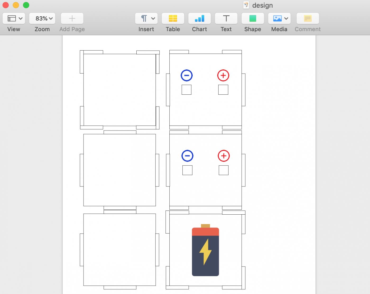The height and width of the screenshot is (294, 370).
Task: Insert a Shape from toolbar
Action: pos(253,18)
